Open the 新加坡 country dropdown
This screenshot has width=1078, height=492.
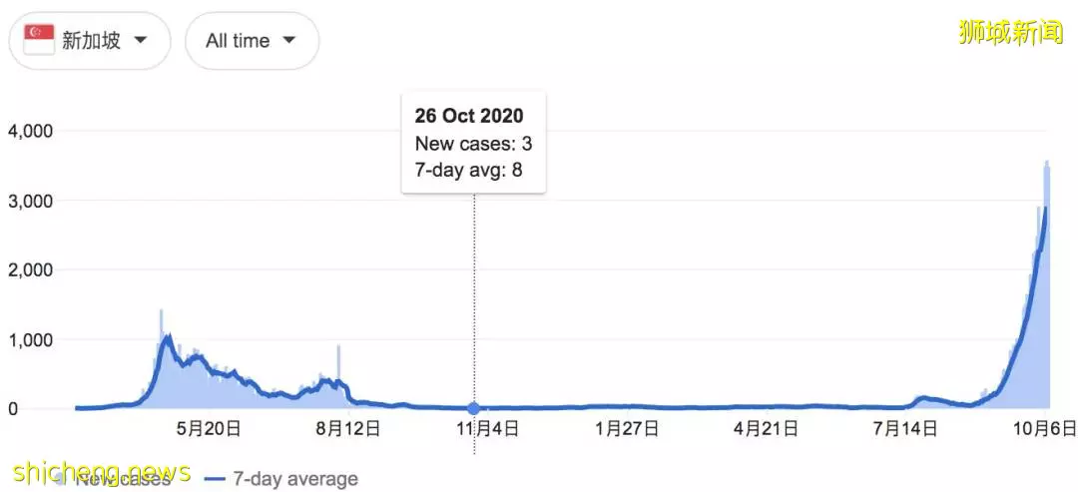[x=90, y=41]
